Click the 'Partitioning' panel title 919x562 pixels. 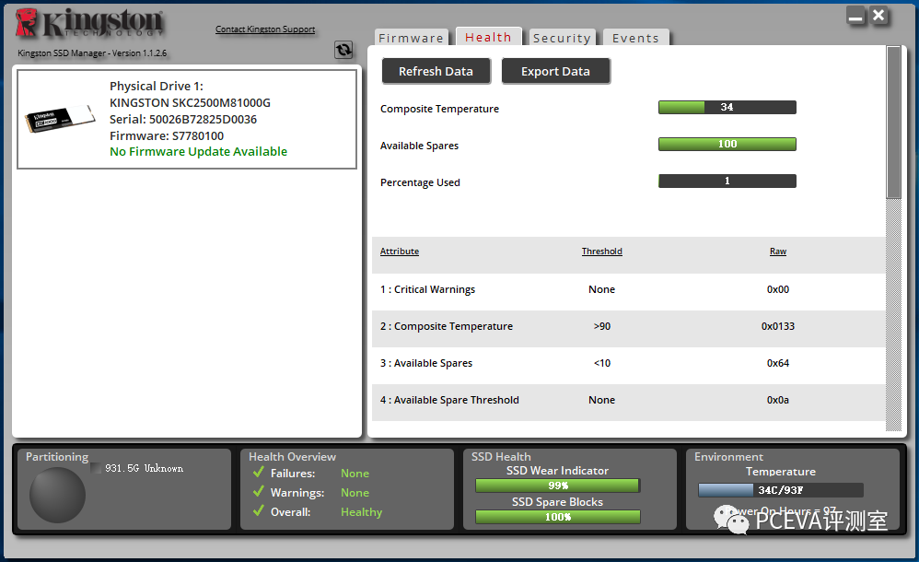click(57, 456)
